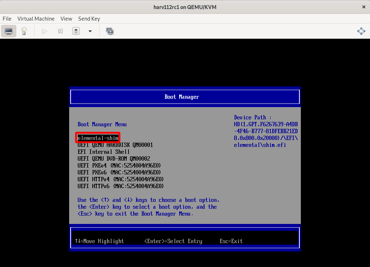Image resolution: width=370 pixels, height=267 pixels.
Task: Shut down the VM via power icon
Action: [x=76, y=31]
